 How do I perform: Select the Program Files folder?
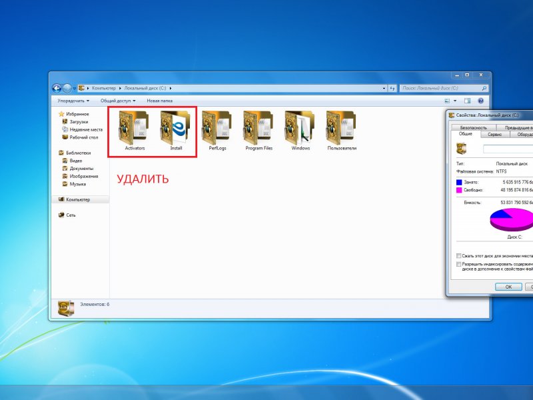point(259,131)
